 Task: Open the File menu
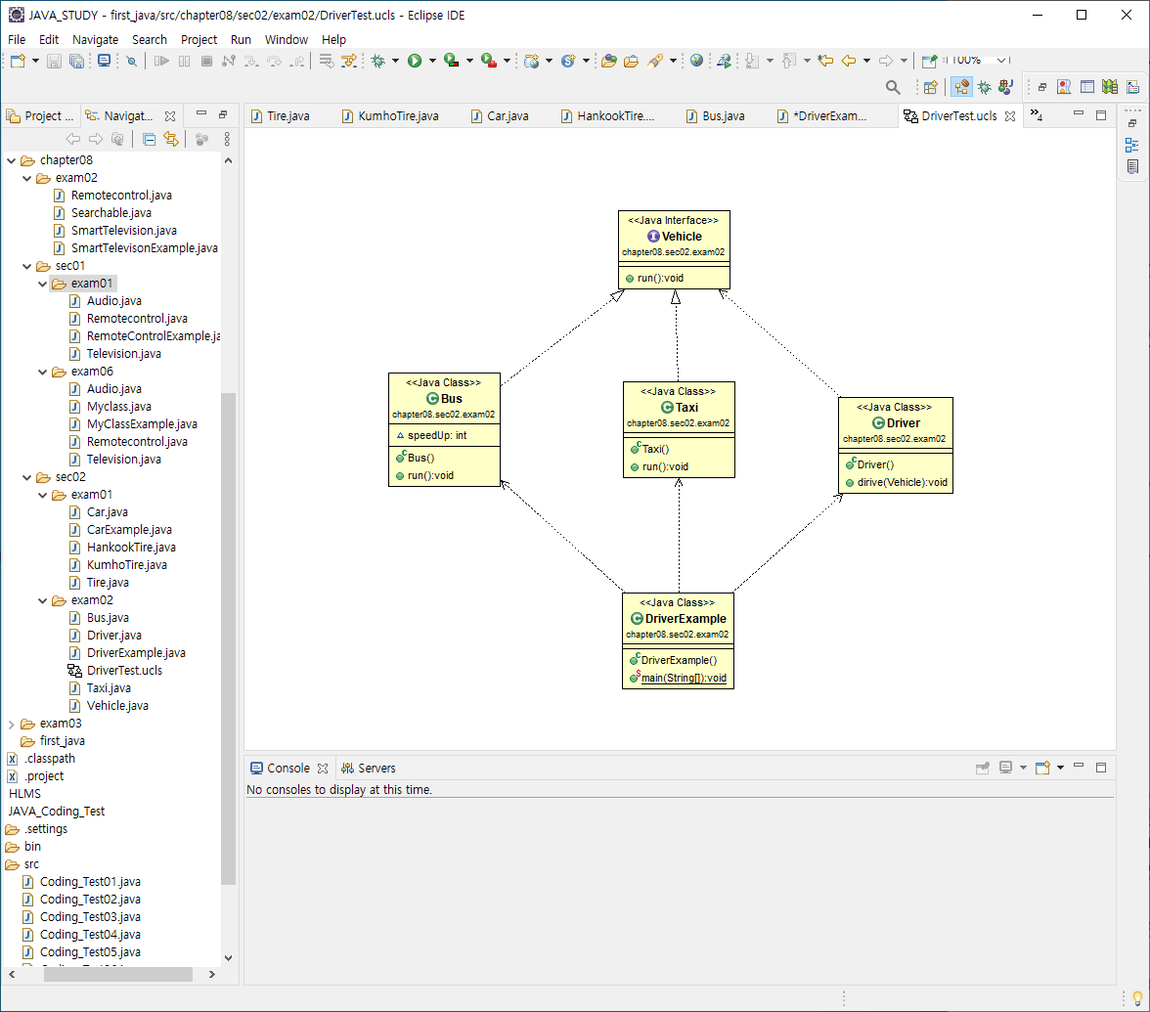[16, 39]
